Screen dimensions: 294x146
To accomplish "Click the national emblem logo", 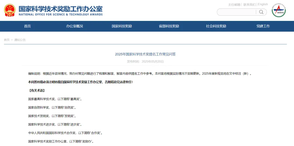I will coord(10,10).
